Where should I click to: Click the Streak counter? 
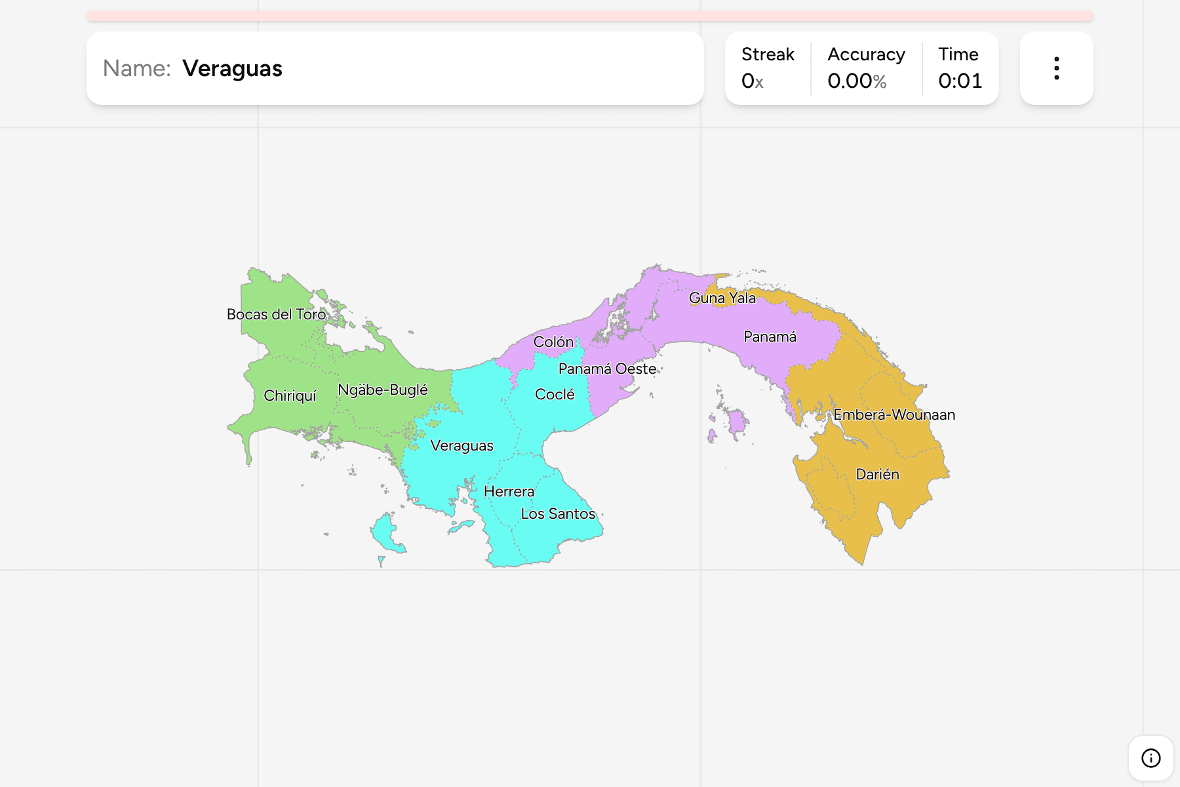click(768, 68)
